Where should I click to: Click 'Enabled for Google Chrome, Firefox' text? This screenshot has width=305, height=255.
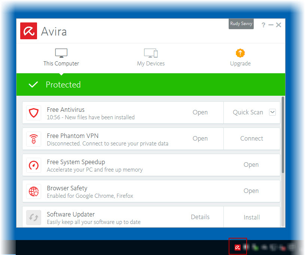point(90,196)
